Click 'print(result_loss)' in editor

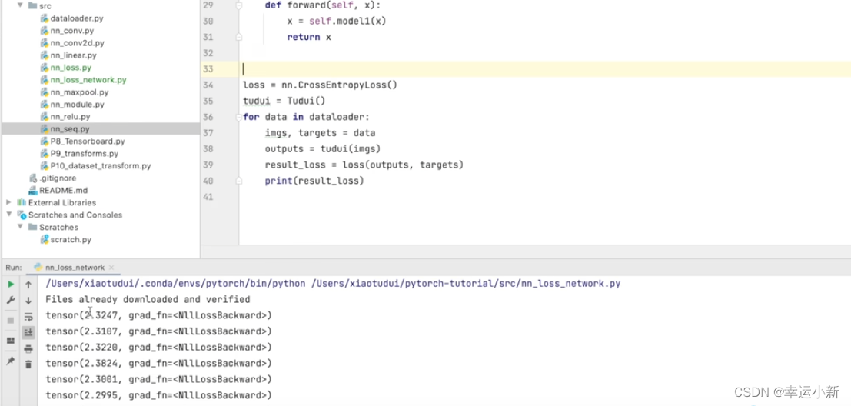point(314,181)
